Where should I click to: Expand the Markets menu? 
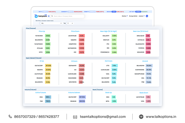tap(125, 16)
